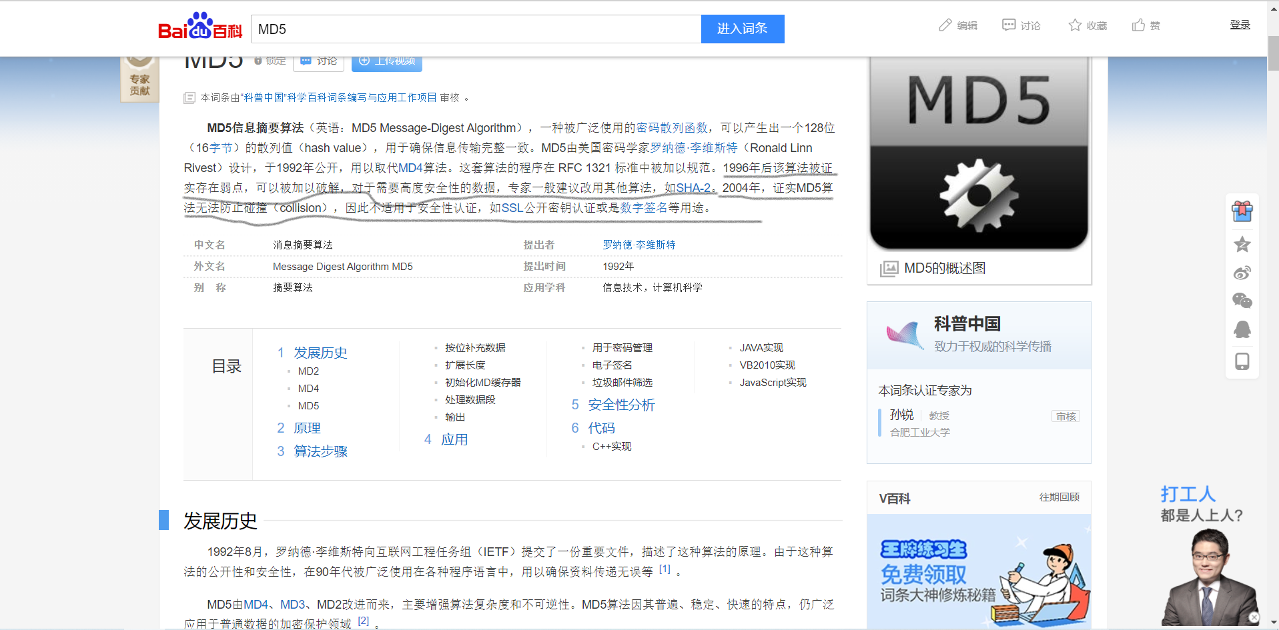Go to 垃圾邮件筛选 in contents
This screenshot has width=1279, height=630.
click(x=622, y=383)
